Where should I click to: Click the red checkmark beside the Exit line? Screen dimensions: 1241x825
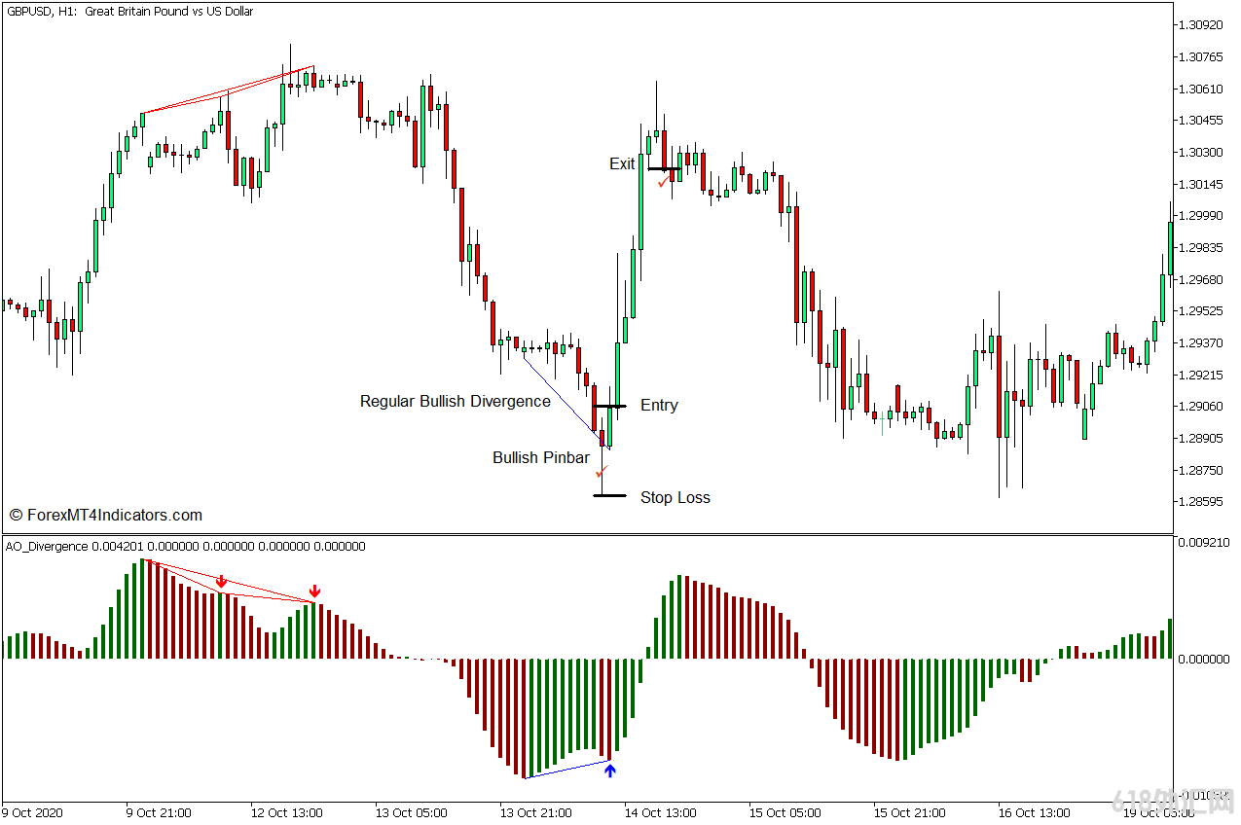pyautogui.click(x=664, y=182)
